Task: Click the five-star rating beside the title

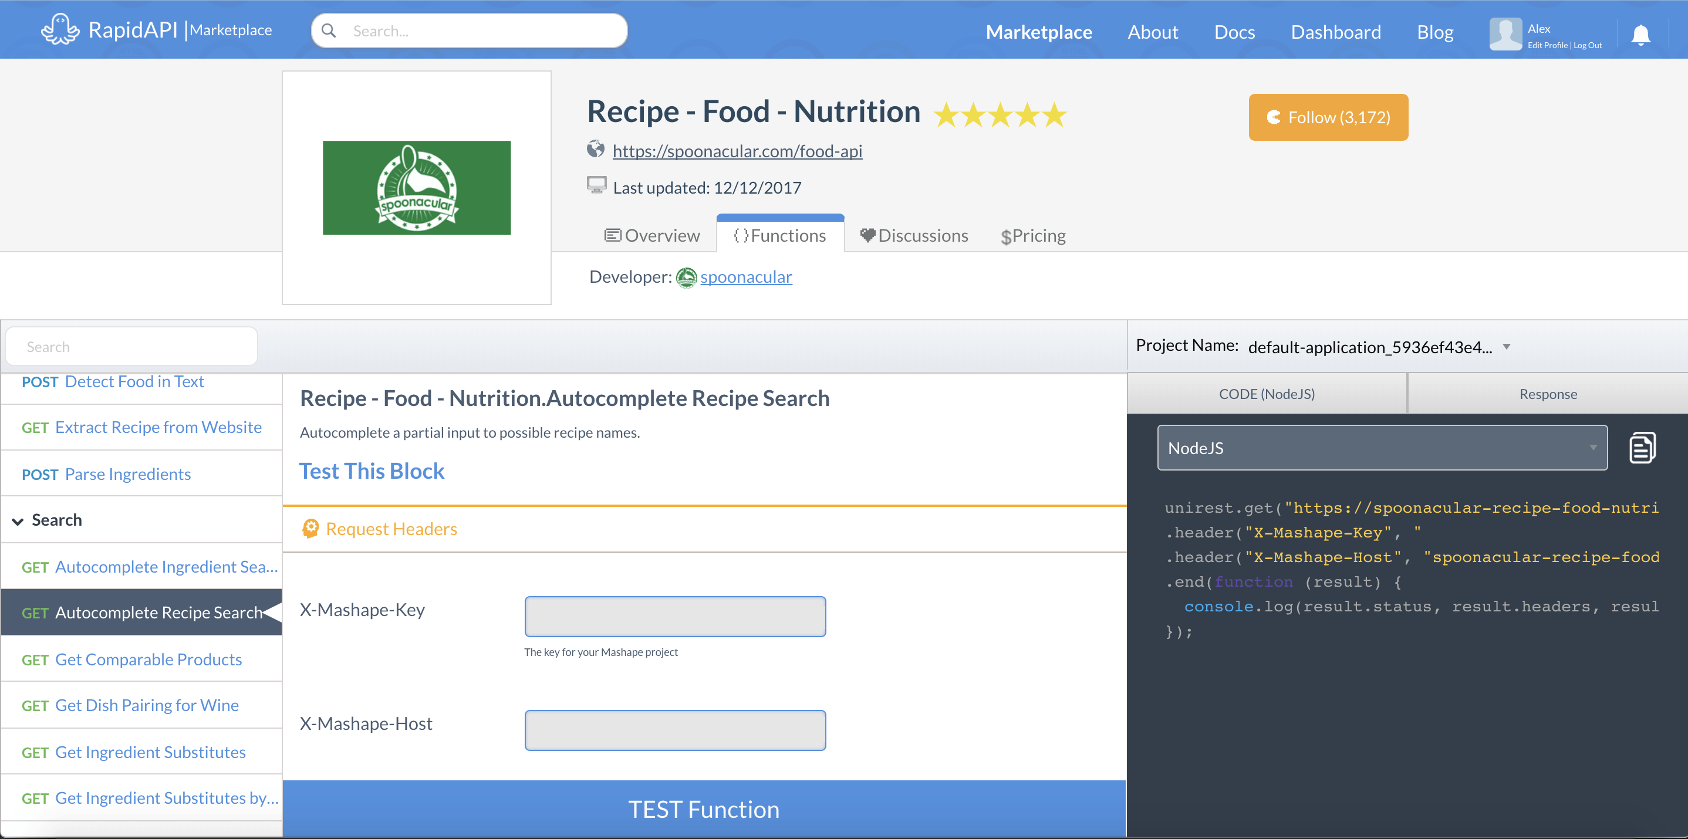Action: point(1000,115)
